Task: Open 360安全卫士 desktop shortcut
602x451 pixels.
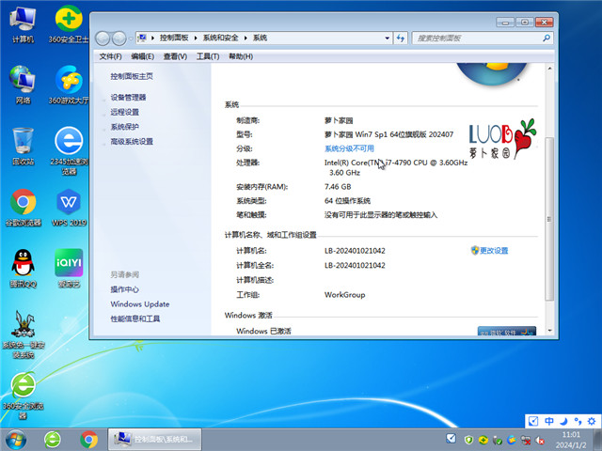Action: coord(69,23)
